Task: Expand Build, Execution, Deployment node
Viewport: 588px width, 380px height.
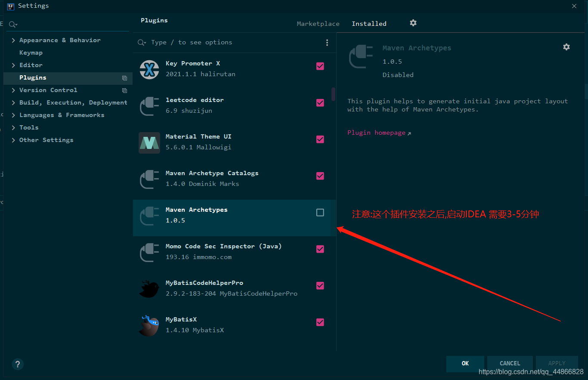Action: (13, 102)
